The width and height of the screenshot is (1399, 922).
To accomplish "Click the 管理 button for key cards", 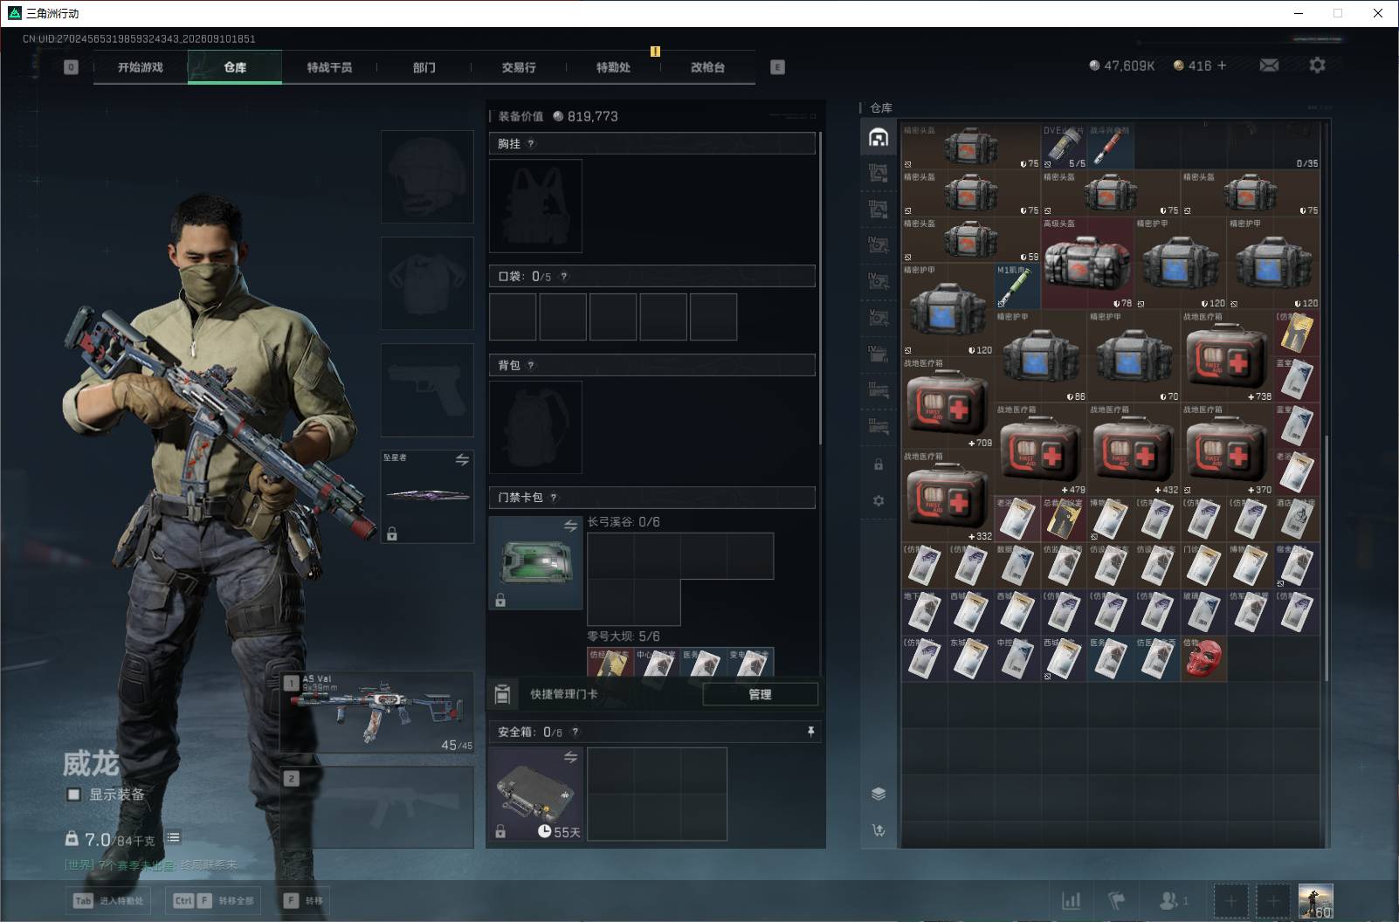I will (x=760, y=694).
